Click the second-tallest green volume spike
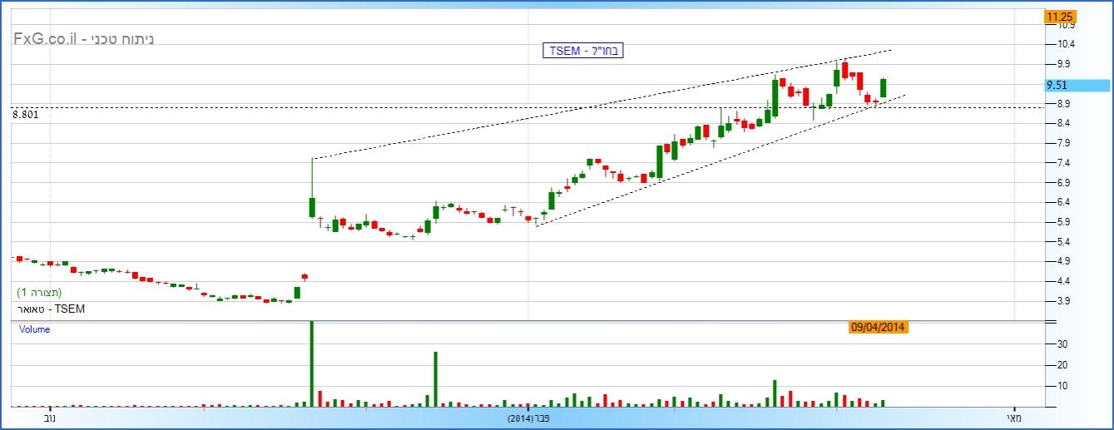Viewport: 1114px width, 430px height. click(435, 379)
